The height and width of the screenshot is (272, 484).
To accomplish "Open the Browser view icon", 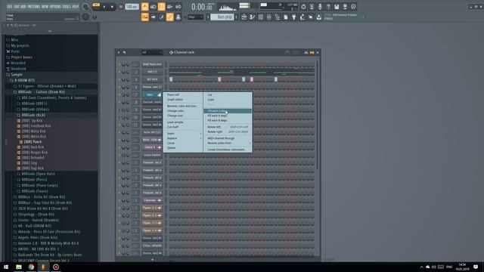I will 278,17.
